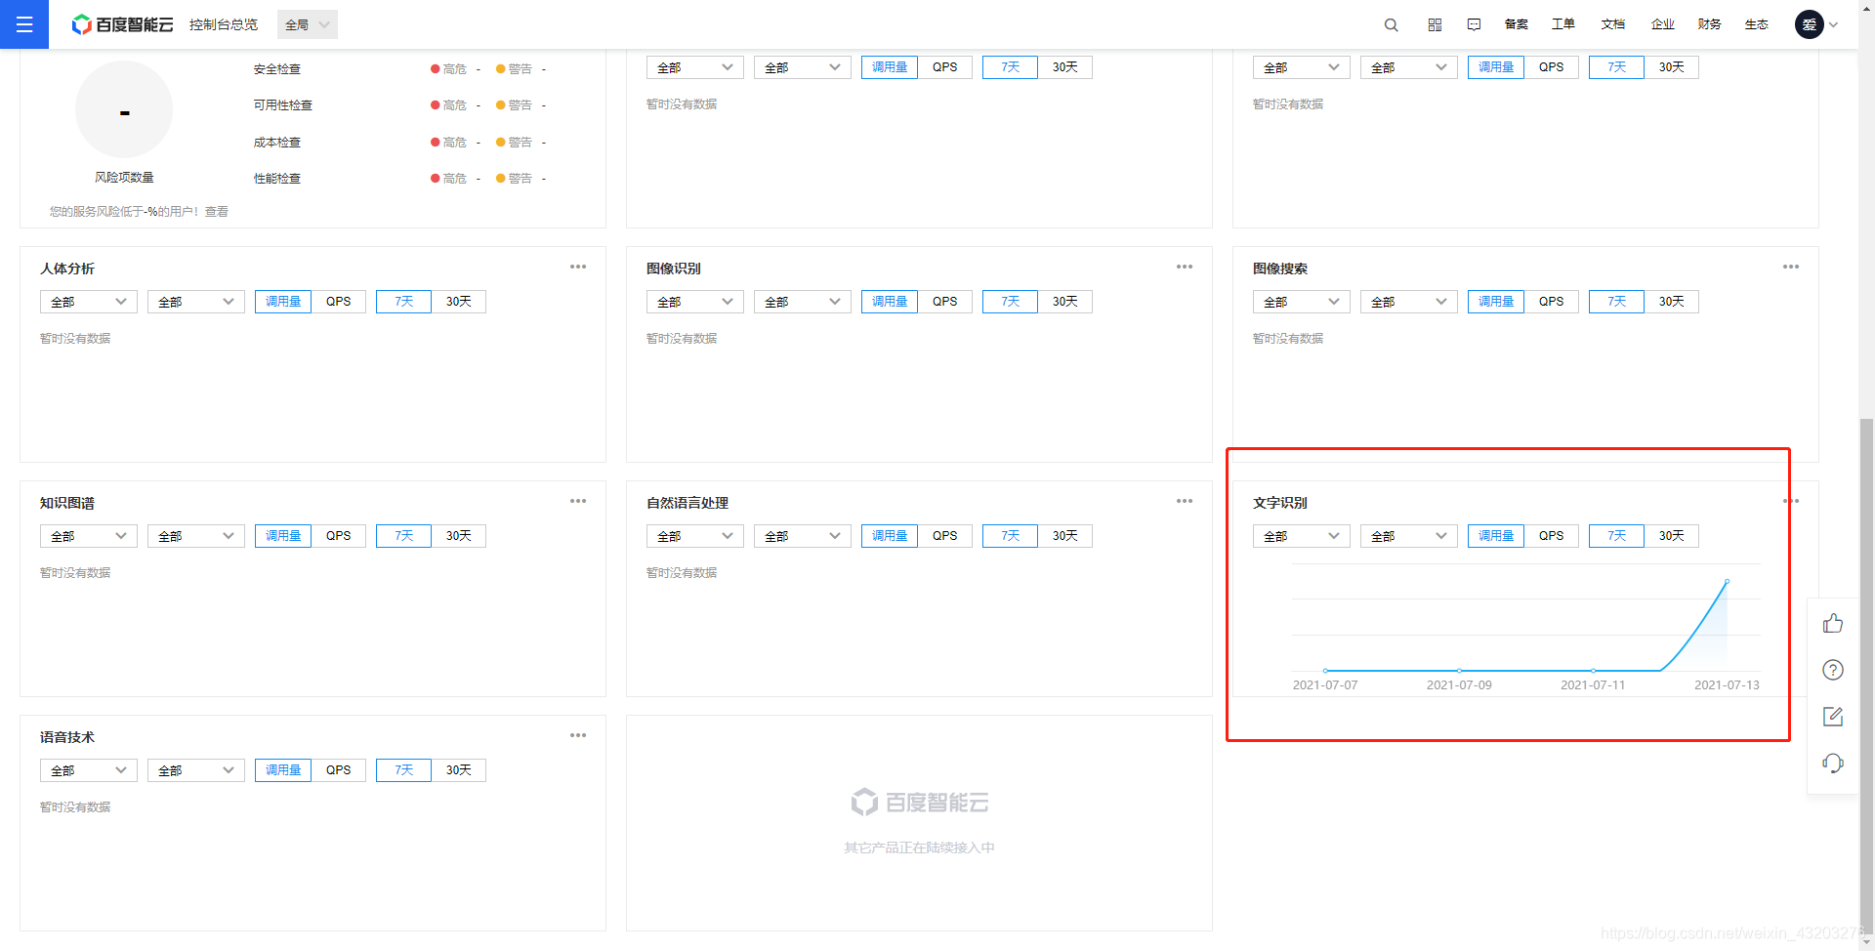Click the 2021-07-13 data point on chart
This screenshot has width=1875, height=951.
pyautogui.click(x=1727, y=582)
